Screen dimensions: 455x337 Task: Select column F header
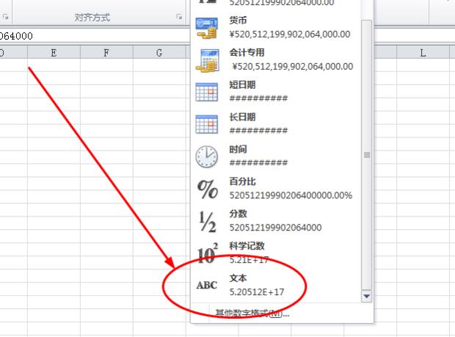click(x=106, y=52)
